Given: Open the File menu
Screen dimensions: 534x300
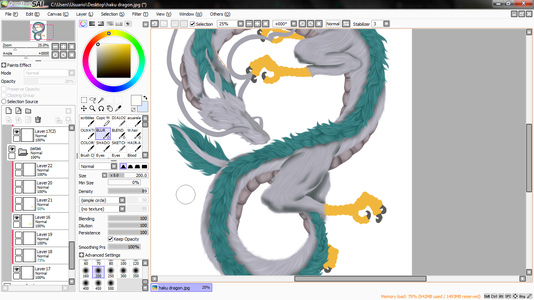Looking at the screenshot, I should tap(11, 14).
